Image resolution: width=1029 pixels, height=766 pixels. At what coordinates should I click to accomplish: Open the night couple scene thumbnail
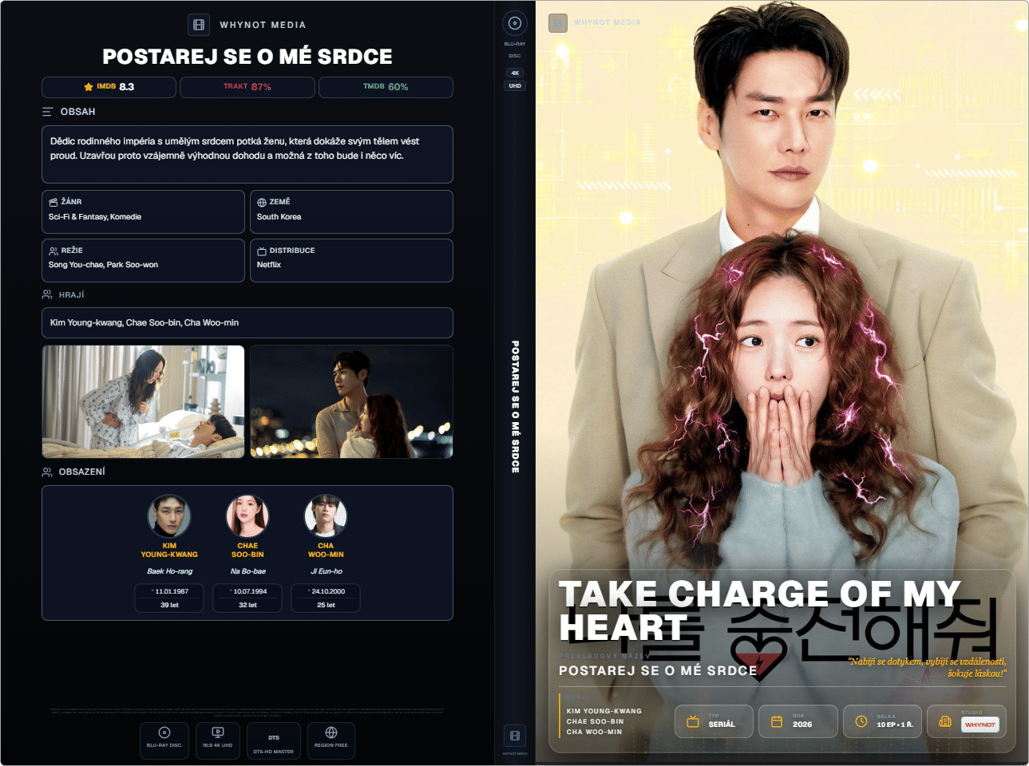pyautogui.click(x=351, y=401)
